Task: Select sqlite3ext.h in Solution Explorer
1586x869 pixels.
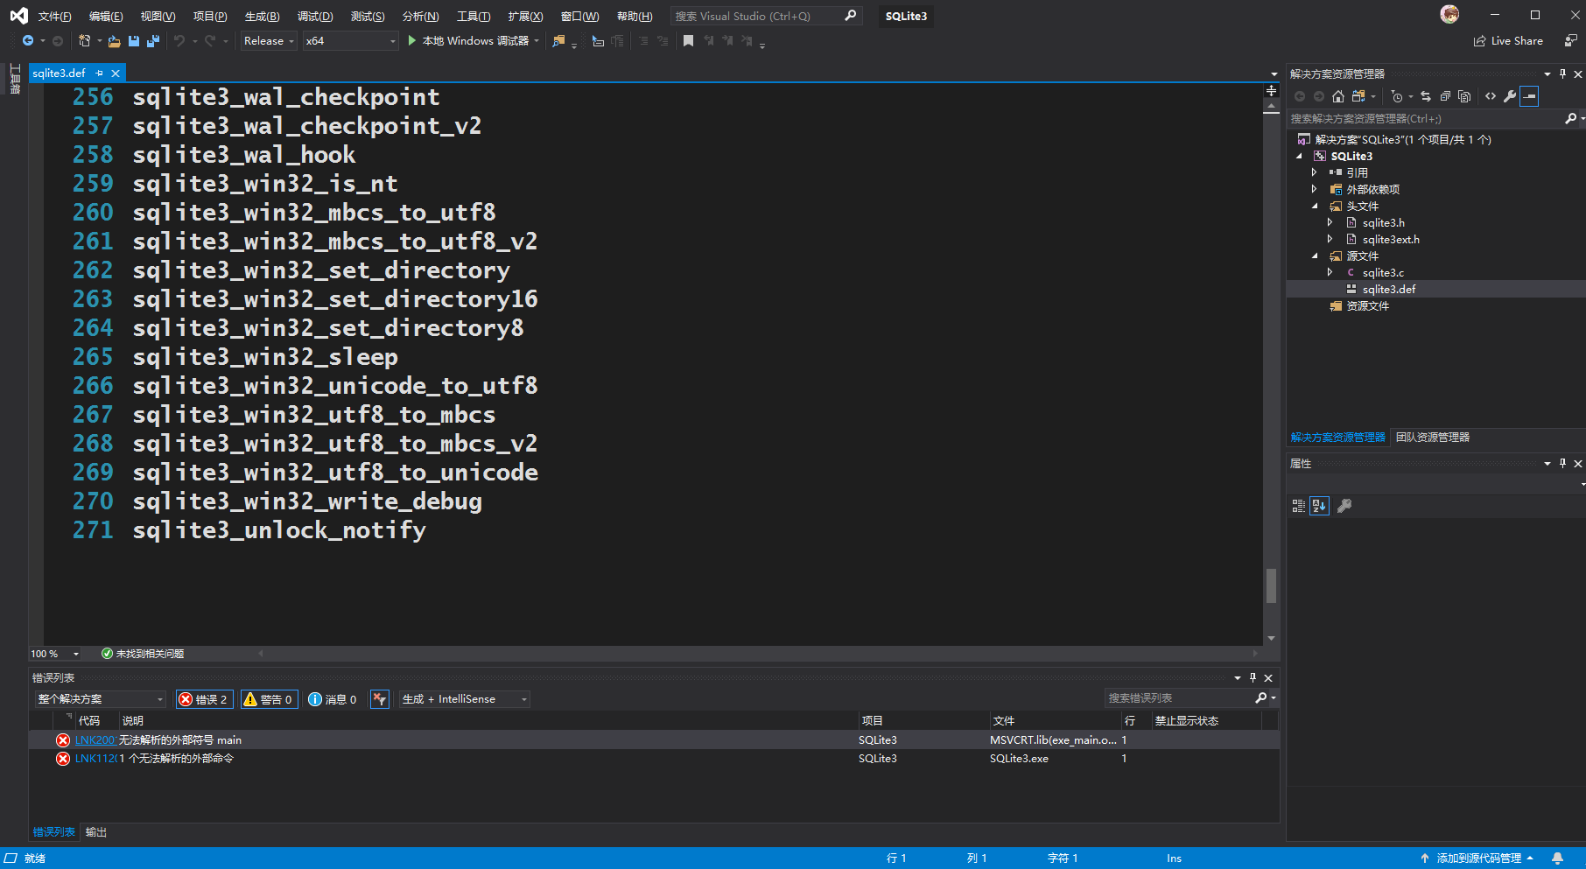Action: (1391, 239)
